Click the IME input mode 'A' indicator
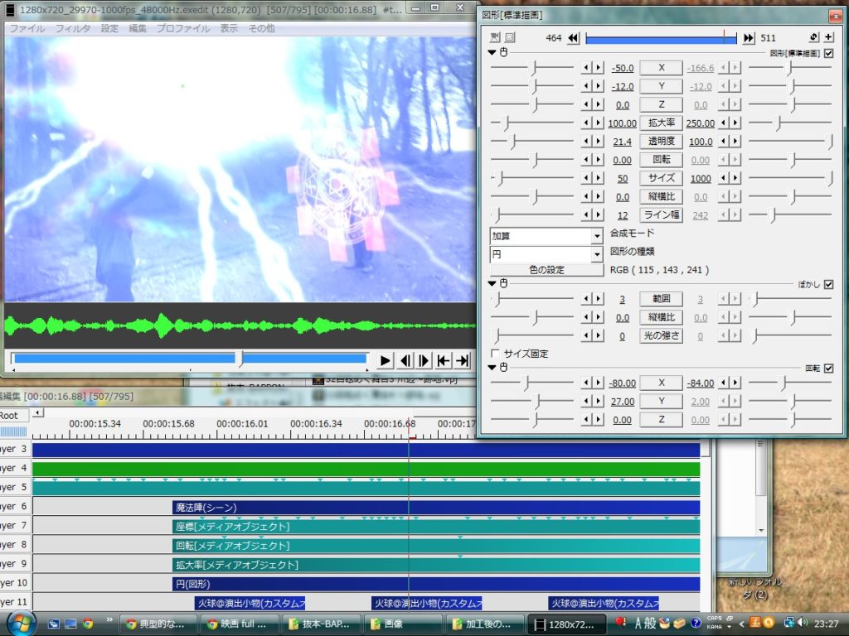This screenshot has width=849, height=636. (638, 624)
